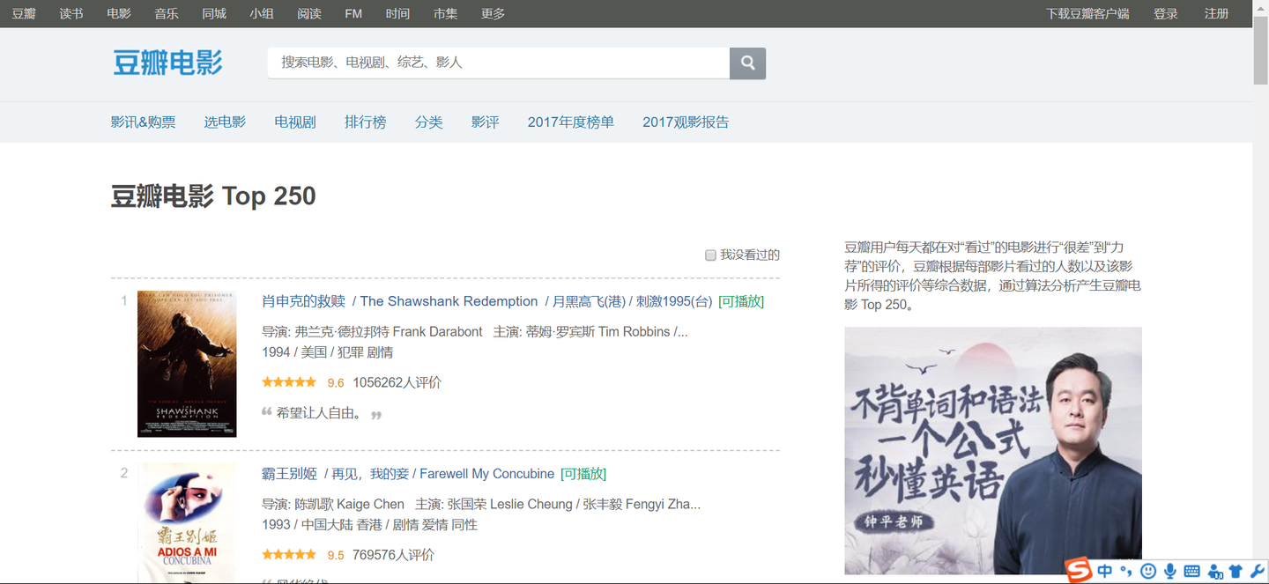
Task: Expand the 更多 menu in top bar
Action: coord(493,14)
